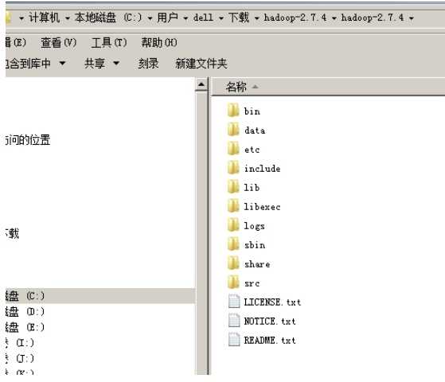Expand the arrow after last hadoop-2.7.4 breadcrumb
The image size is (445, 382).
point(412,18)
